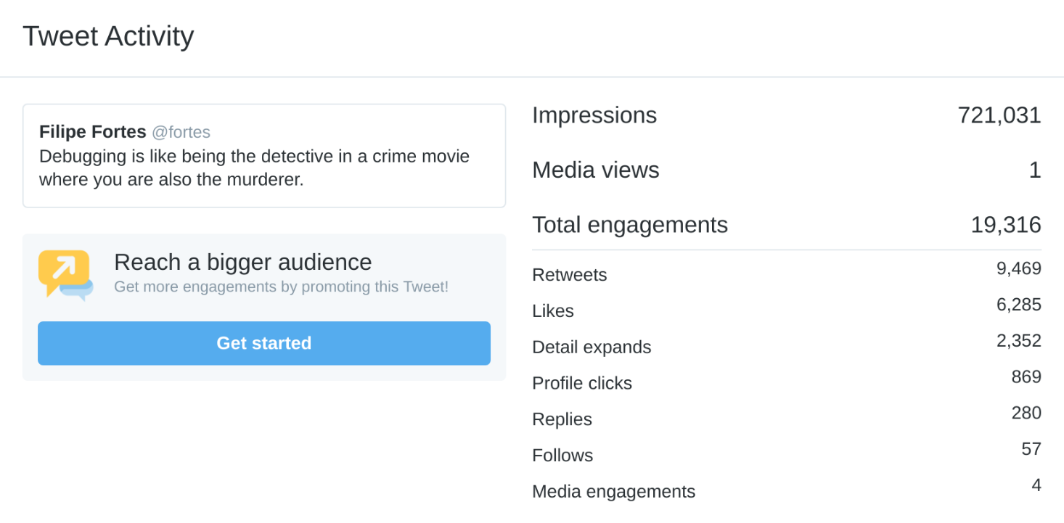Click the 19,316 total engagements value

pos(1005,225)
